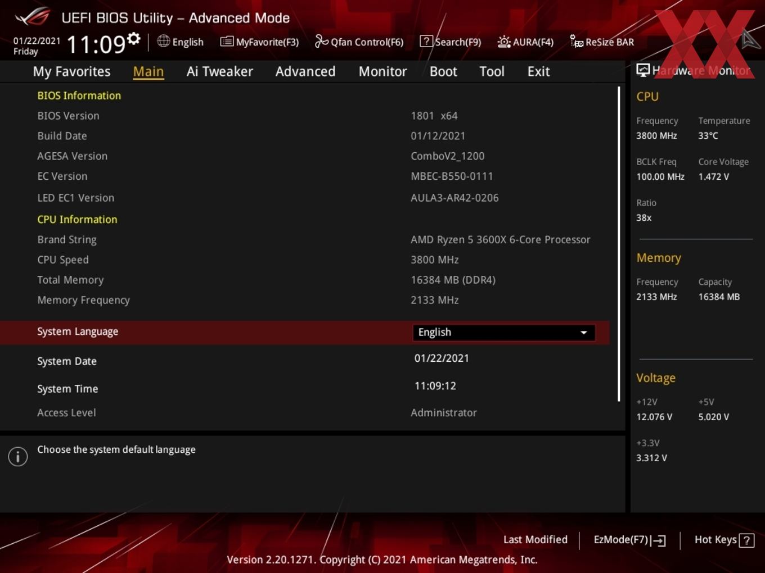Open the System Language dropdown
The width and height of the screenshot is (765, 573).
tap(504, 332)
